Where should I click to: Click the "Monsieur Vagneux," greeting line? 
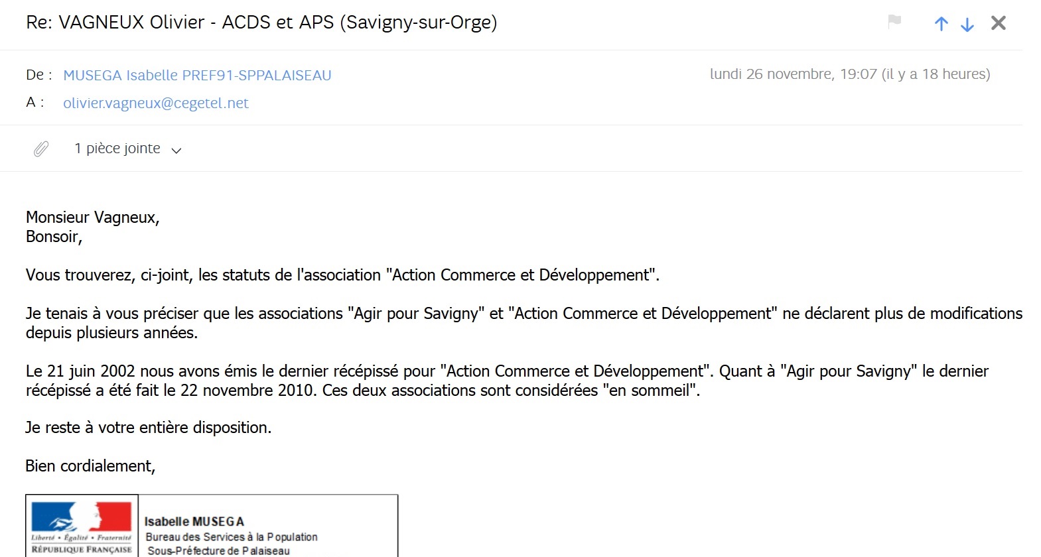[x=93, y=217]
